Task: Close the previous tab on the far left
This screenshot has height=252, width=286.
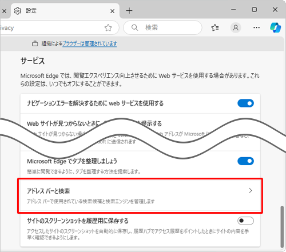Action: point(4,11)
